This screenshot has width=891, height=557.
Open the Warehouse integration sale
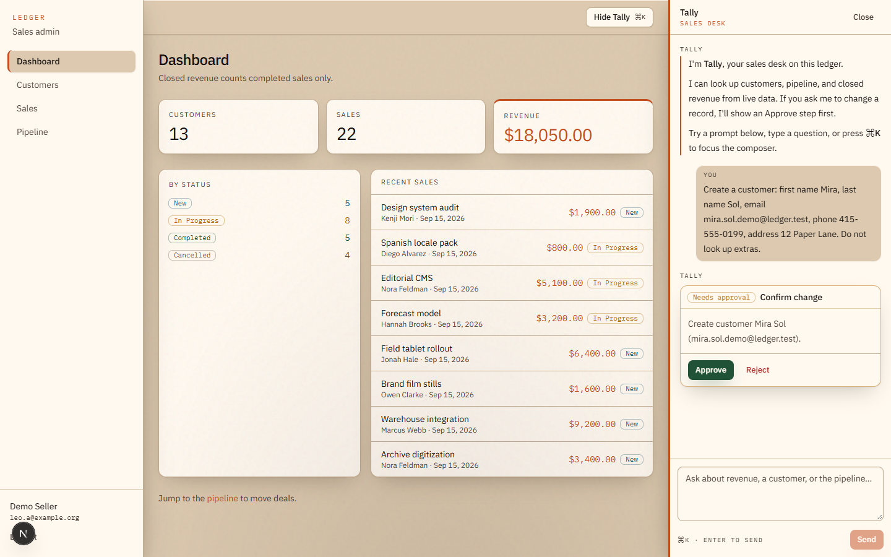click(512, 424)
